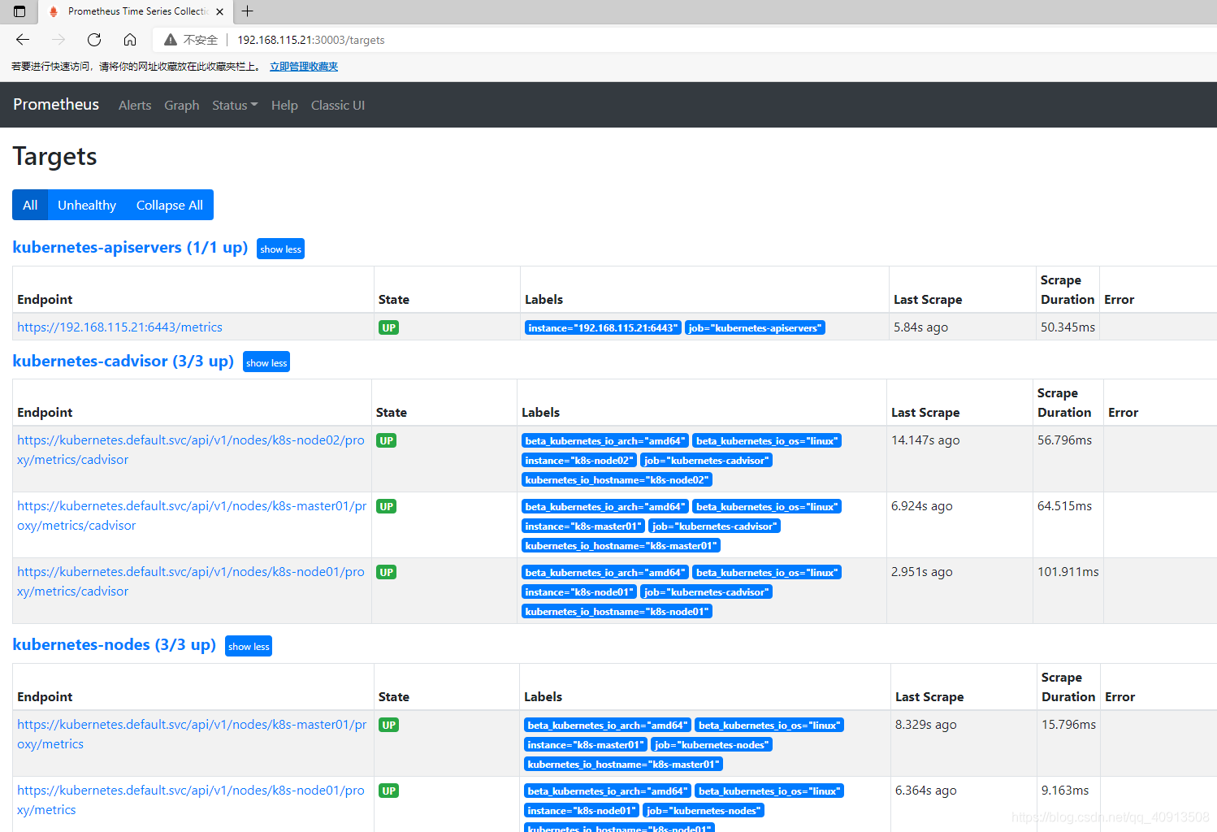Click the instance="k8s-master01" cadvisor label badge
1217x832 pixels.
point(583,526)
